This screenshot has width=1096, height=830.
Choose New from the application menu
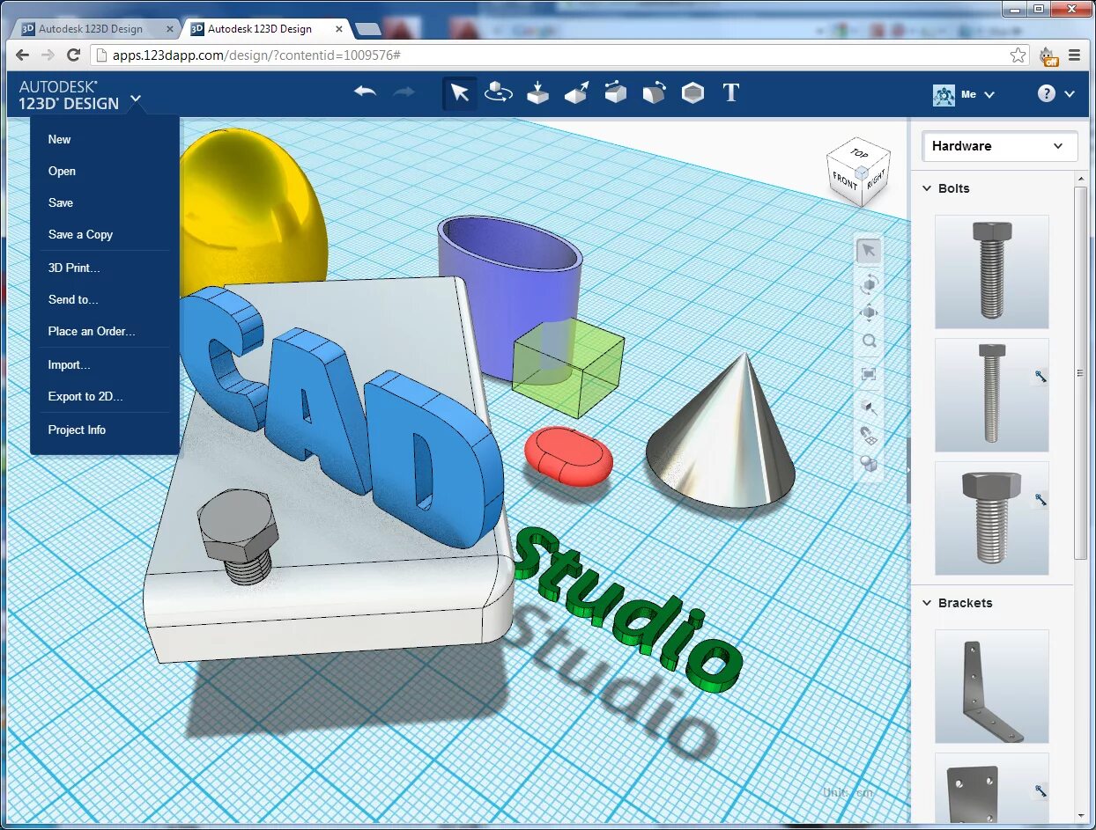click(60, 139)
